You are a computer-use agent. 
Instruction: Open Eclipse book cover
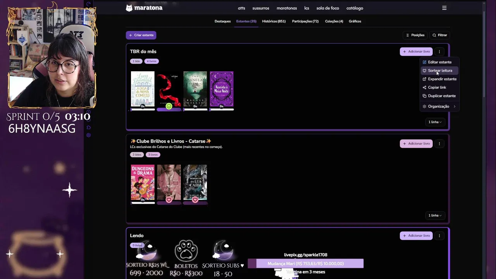(x=169, y=89)
